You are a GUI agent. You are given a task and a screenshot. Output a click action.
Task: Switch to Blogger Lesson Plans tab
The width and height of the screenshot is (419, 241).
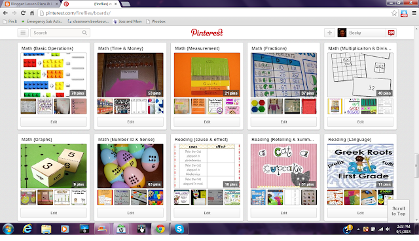31,4
